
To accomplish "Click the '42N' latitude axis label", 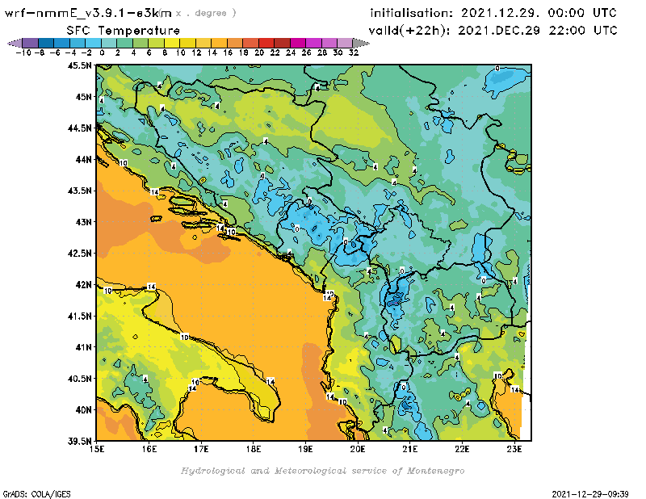I will point(83,284).
